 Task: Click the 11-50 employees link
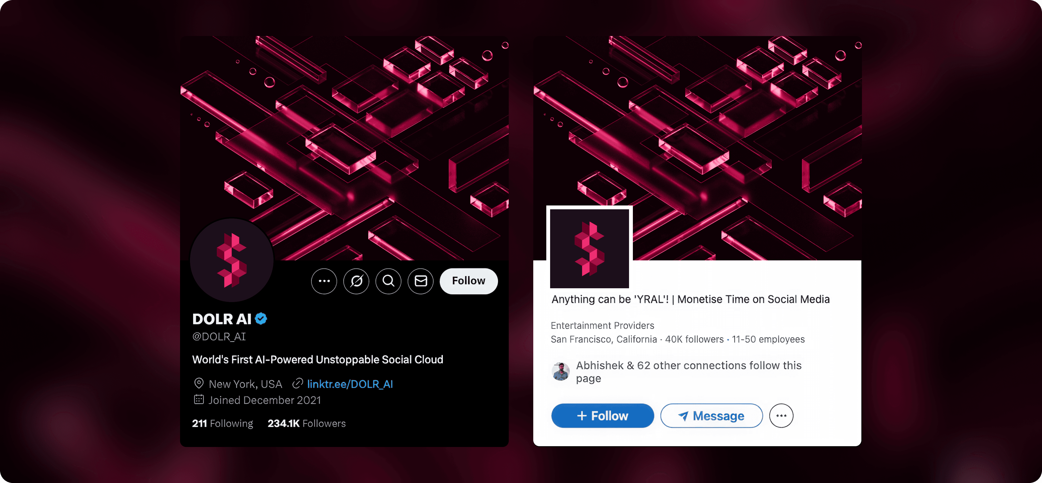click(x=768, y=339)
